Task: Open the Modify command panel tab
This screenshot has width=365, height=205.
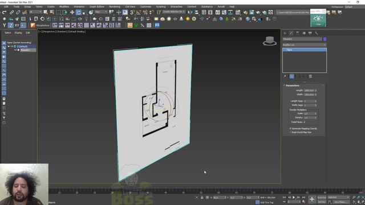Action: click(x=291, y=33)
